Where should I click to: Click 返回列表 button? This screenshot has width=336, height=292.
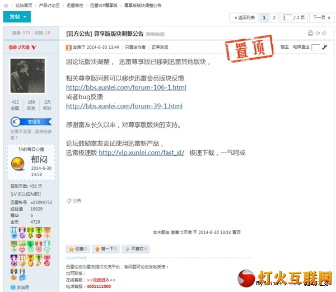(244, 17)
